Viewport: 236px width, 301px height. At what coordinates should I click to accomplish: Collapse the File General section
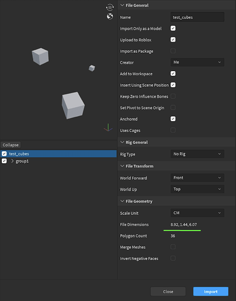click(122, 5)
